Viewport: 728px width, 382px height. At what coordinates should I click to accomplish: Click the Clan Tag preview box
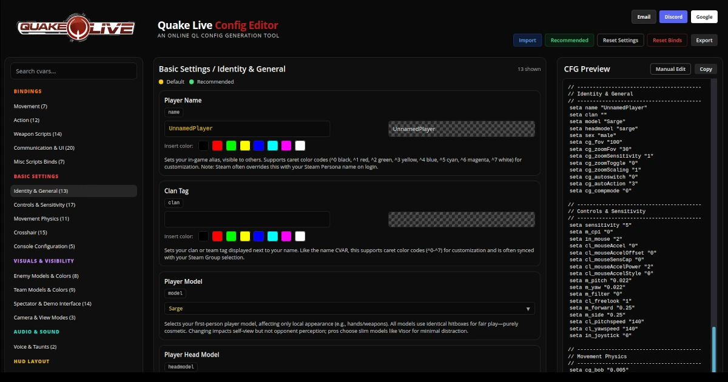click(462, 219)
